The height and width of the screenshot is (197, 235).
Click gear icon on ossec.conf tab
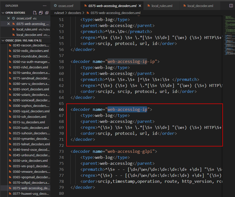(x=55, y=6)
